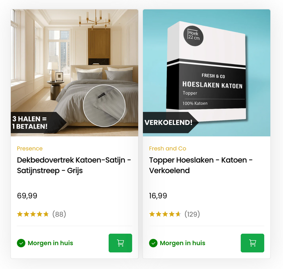The image size is (283, 269).
Task: Add Topper Hoeslaken to cart
Action: [252, 243]
